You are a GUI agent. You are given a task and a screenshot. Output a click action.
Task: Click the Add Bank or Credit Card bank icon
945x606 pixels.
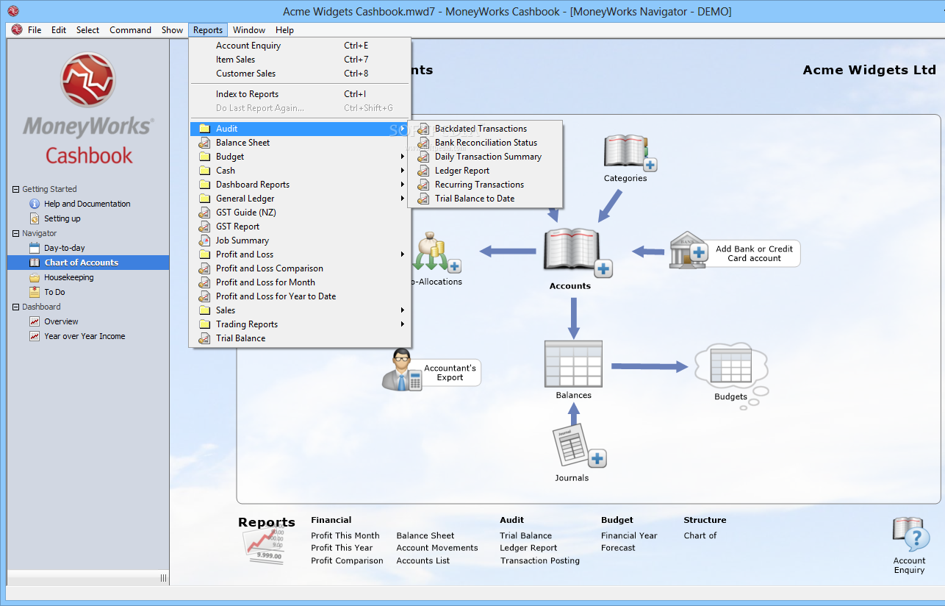point(688,250)
